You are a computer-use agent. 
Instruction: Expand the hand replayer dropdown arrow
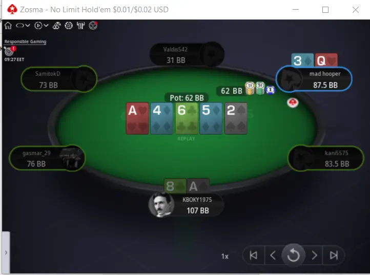[x=46, y=25]
